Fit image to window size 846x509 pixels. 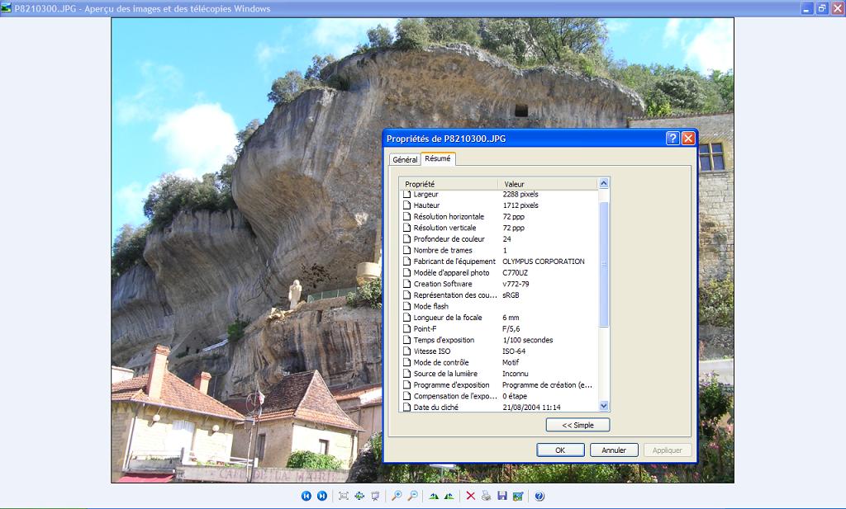(x=344, y=496)
